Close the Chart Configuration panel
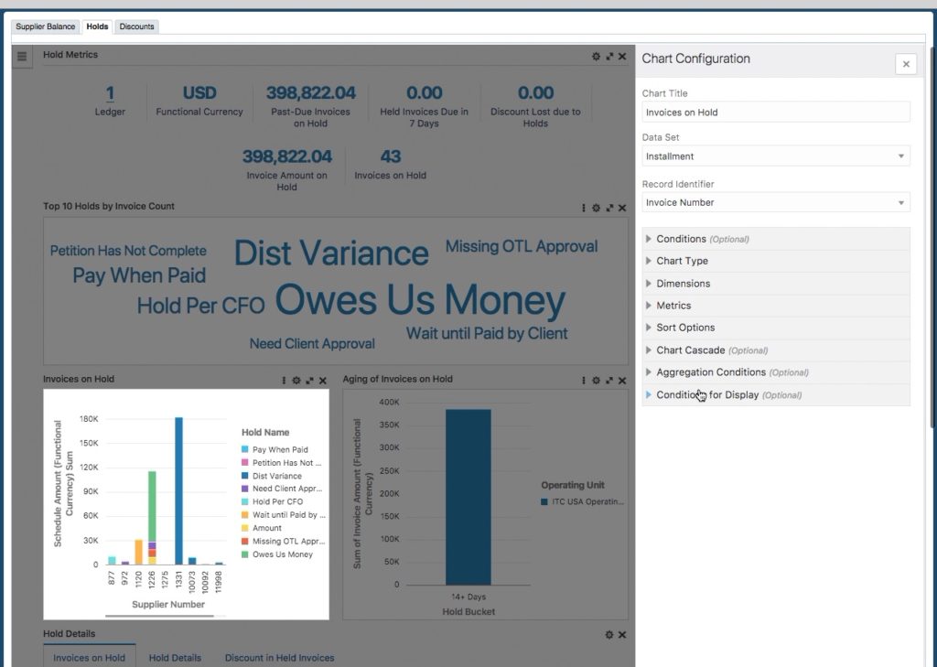Viewport: 937px width, 667px height. [905, 63]
